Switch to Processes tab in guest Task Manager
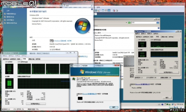The height and width of the screenshot is (112, 186). pyautogui.click(x=146, y=37)
